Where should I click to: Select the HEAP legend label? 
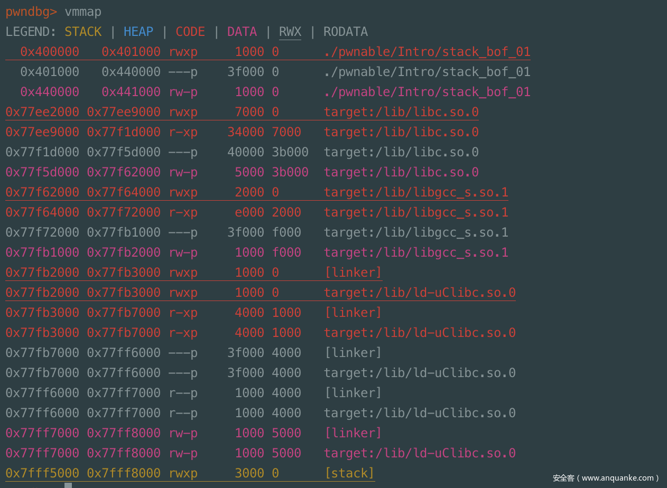138,32
